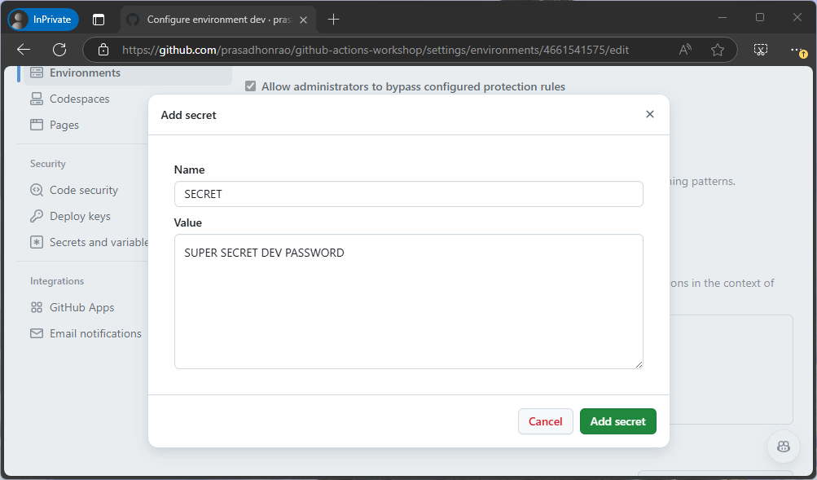This screenshot has width=817, height=480.
Task: Add this page to favorites
Action: (717, 49)
